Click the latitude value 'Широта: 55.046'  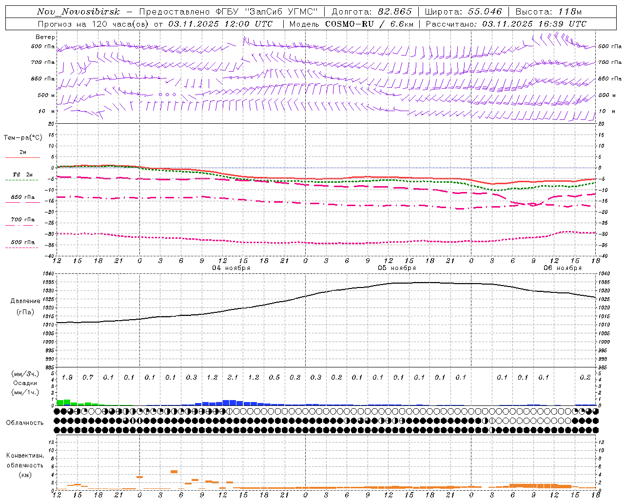[463, 12]
